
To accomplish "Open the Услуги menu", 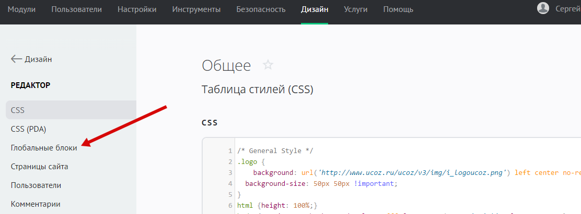I will (356, 9).
